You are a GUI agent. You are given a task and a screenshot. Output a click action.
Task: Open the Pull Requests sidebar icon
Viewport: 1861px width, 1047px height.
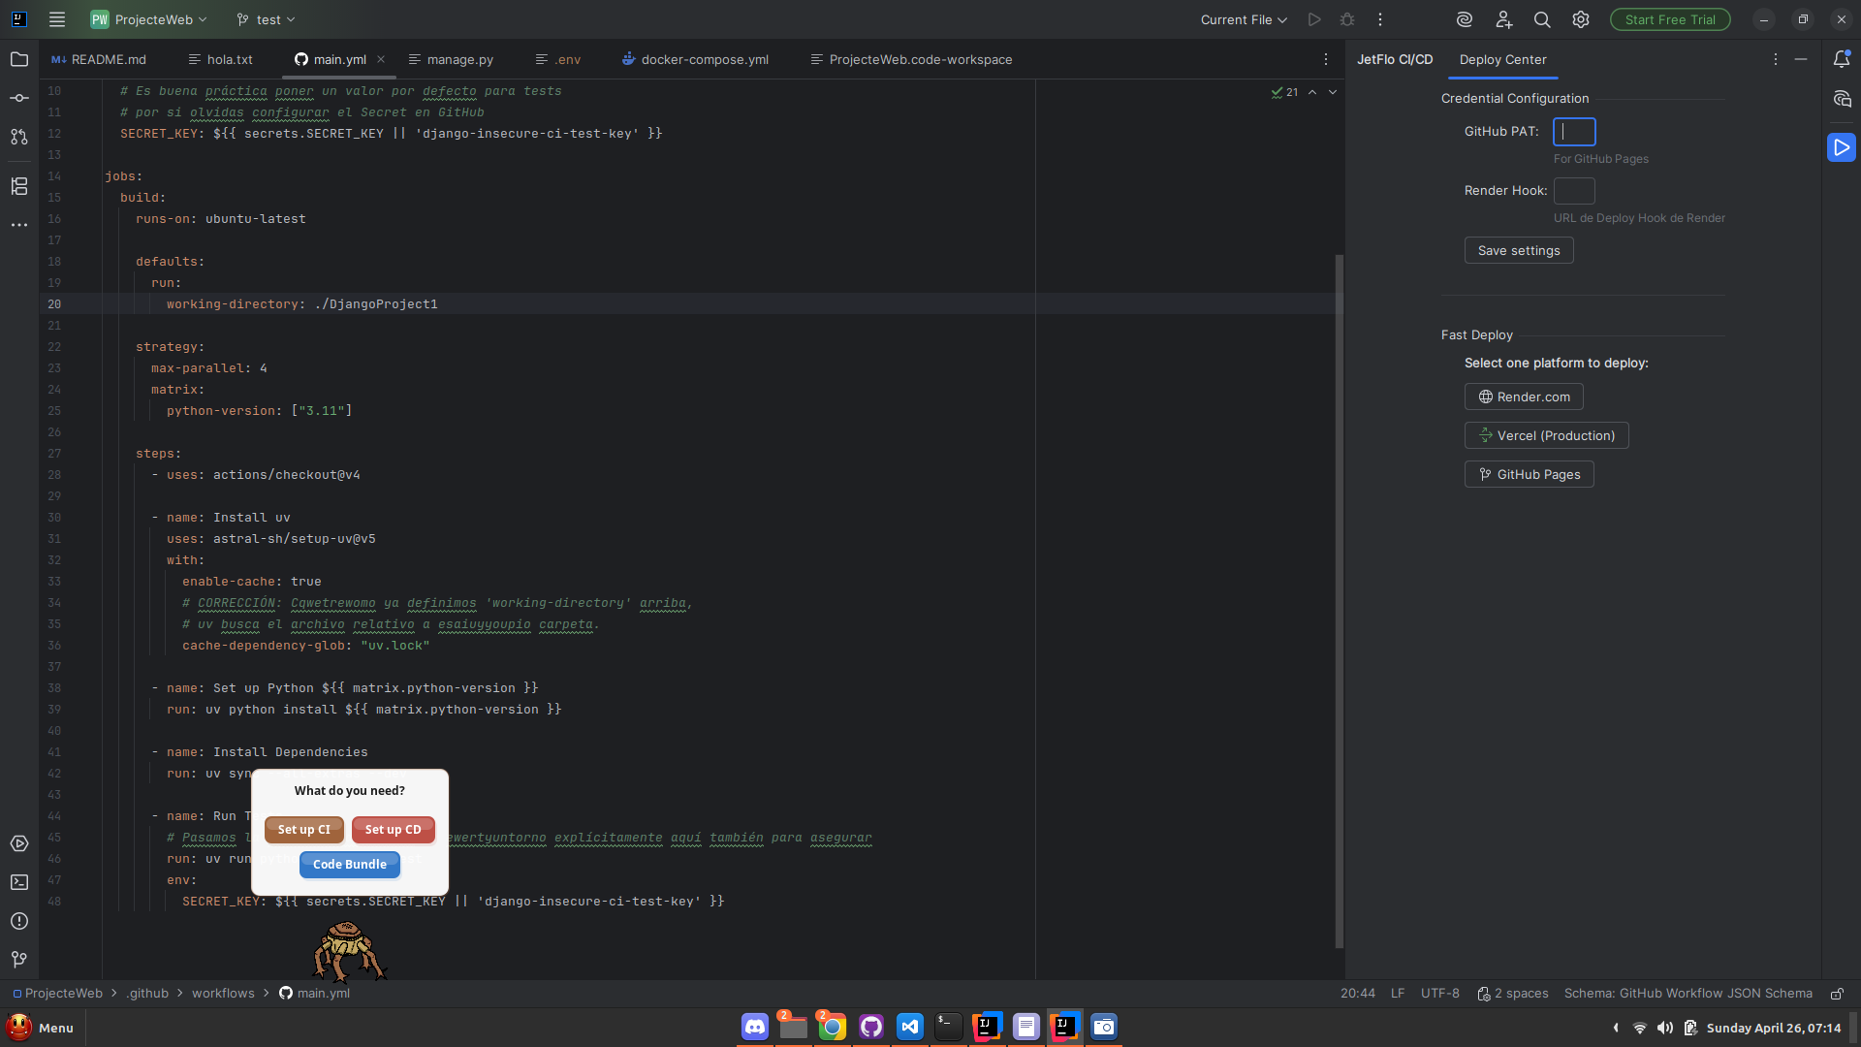[19, 137]
